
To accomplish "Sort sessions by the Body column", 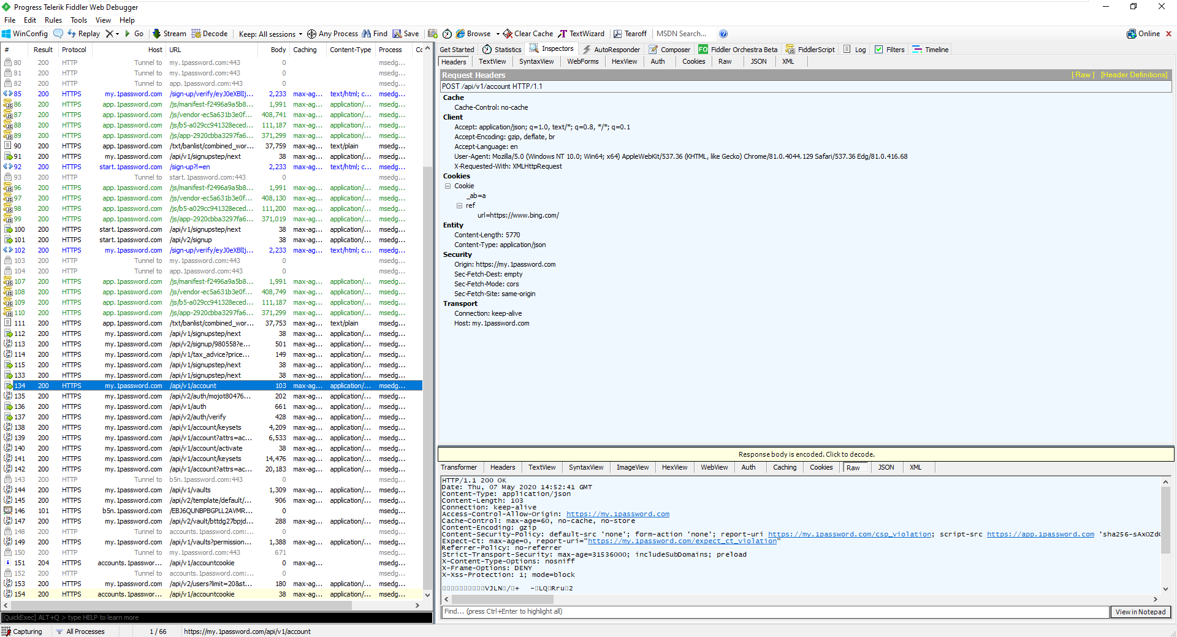I will coord(278,50).
